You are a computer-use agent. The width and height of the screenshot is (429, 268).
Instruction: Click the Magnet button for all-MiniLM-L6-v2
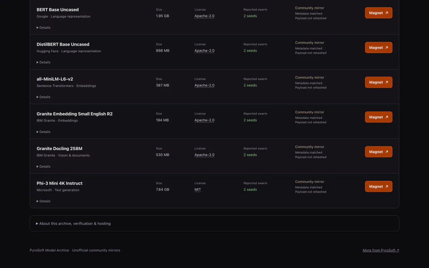pos(378,82)
